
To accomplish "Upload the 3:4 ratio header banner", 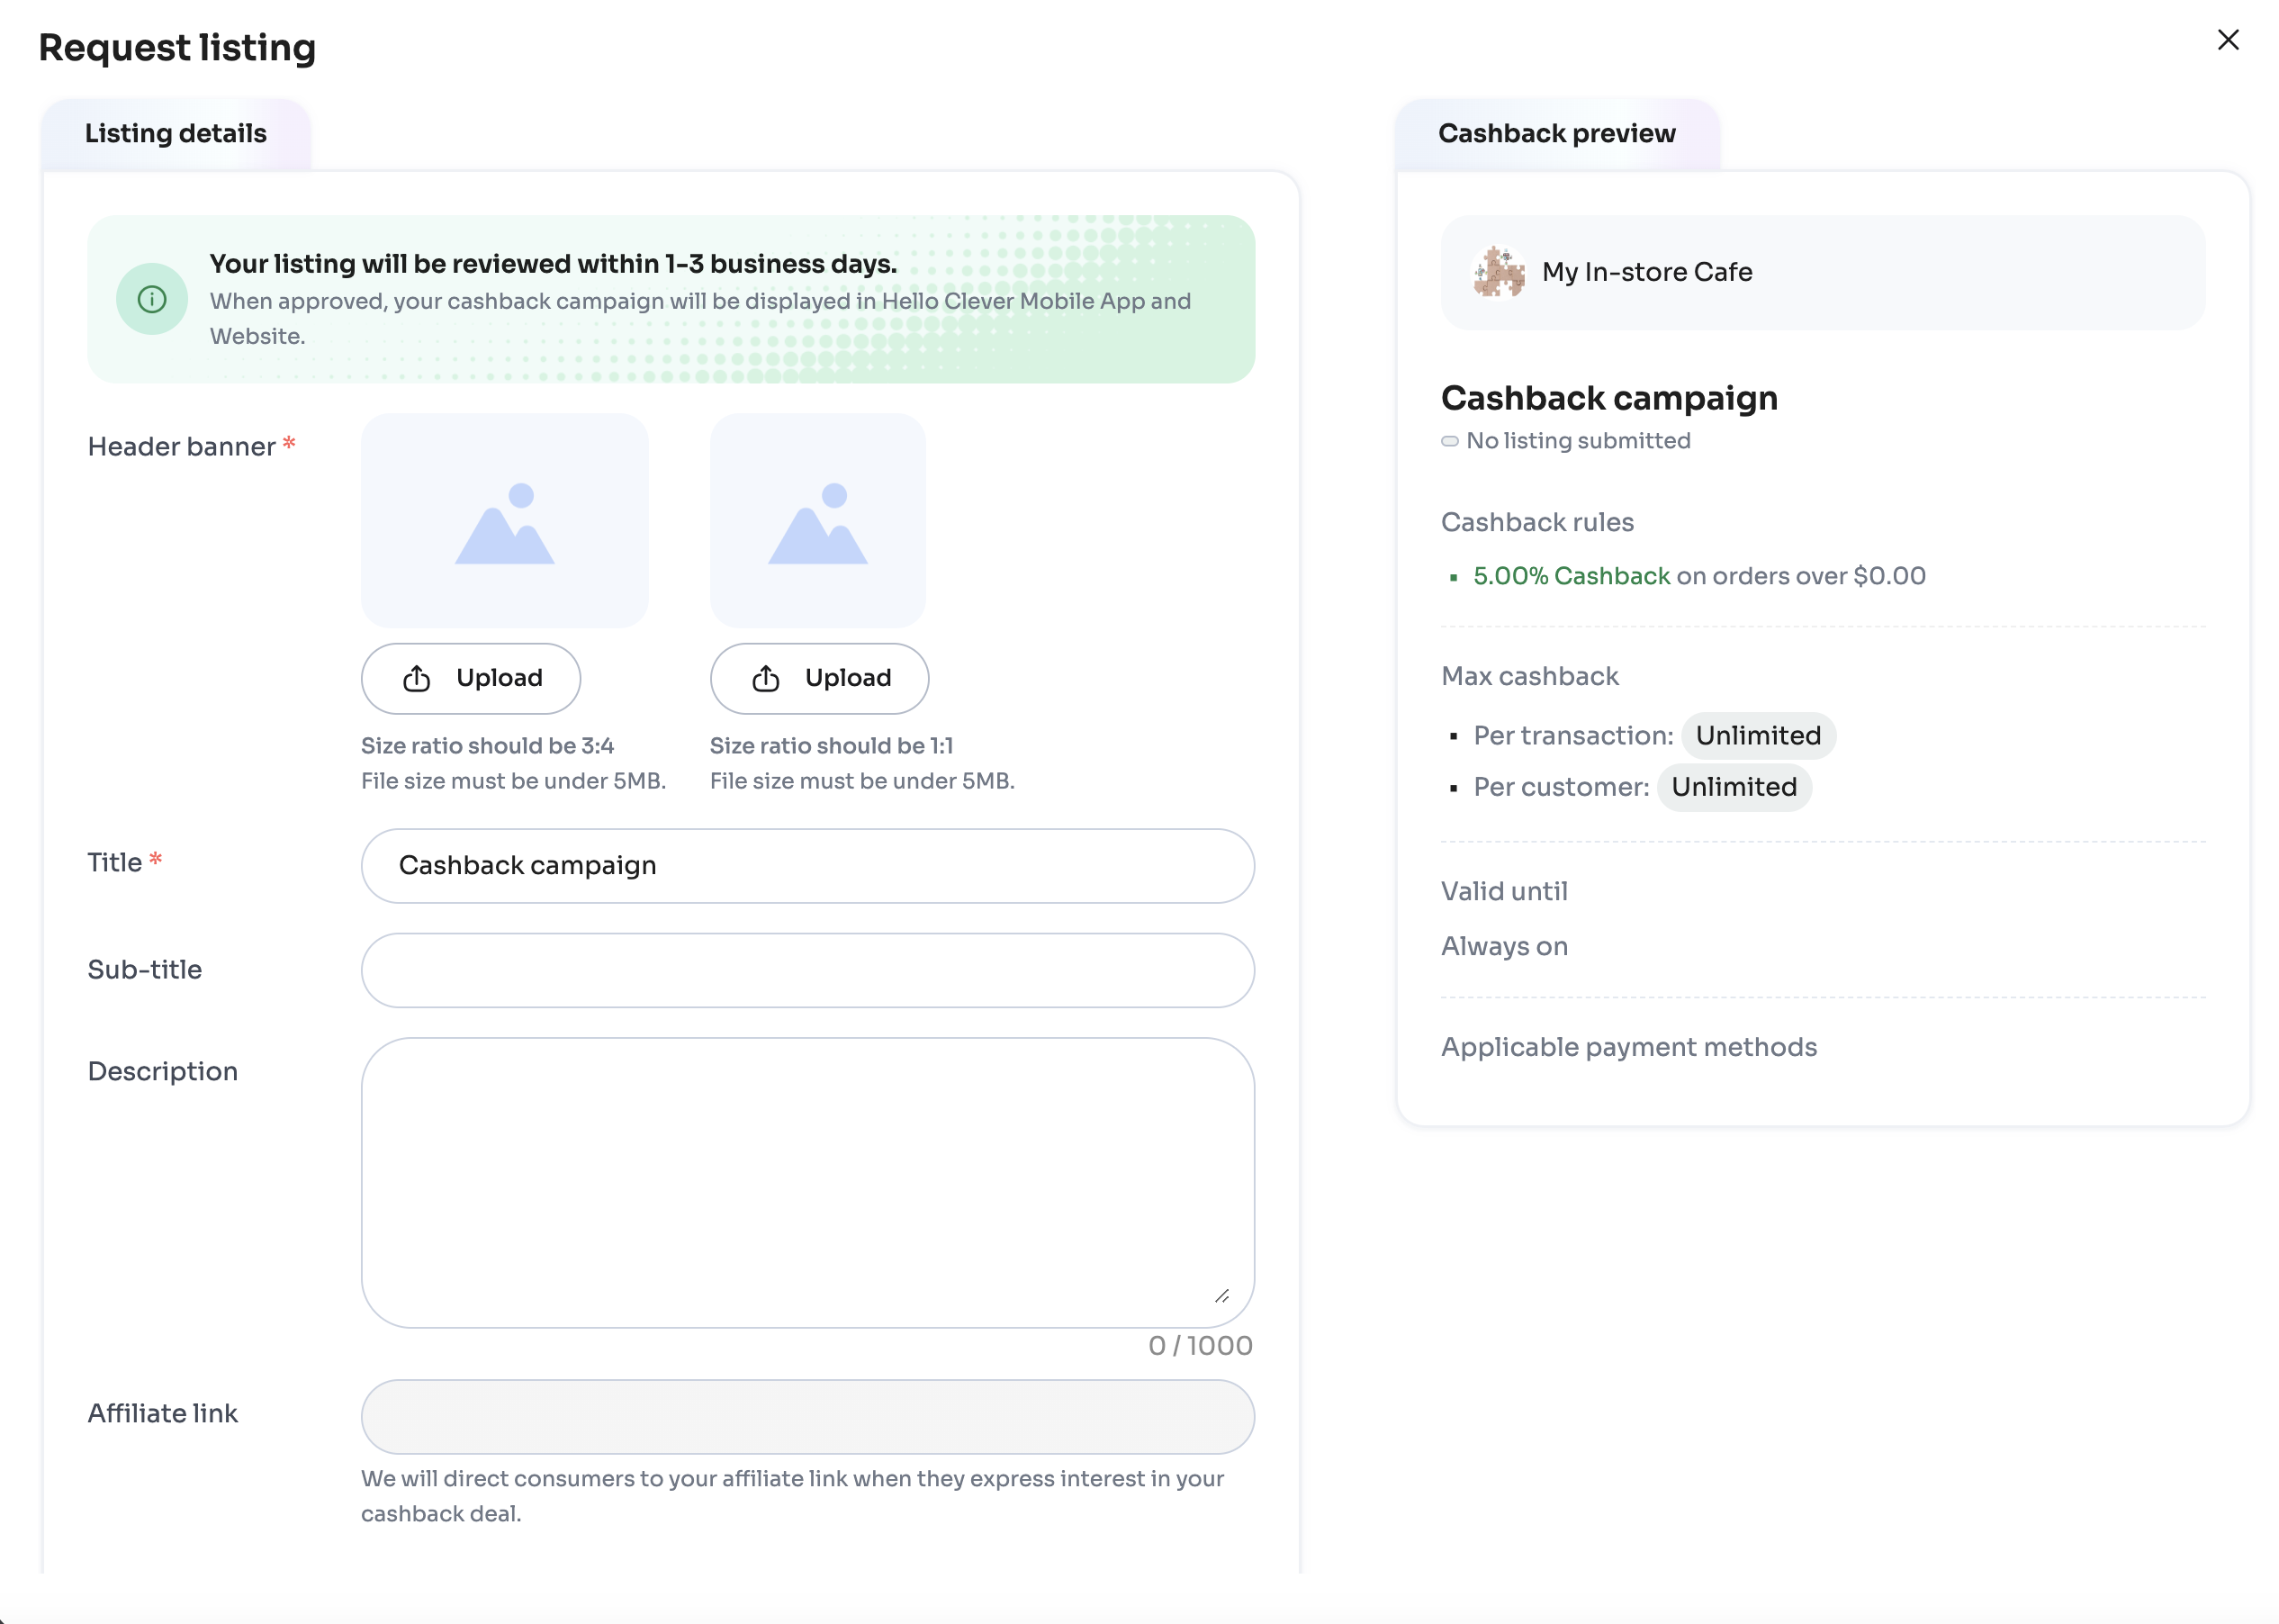I will tap(470, 678).
